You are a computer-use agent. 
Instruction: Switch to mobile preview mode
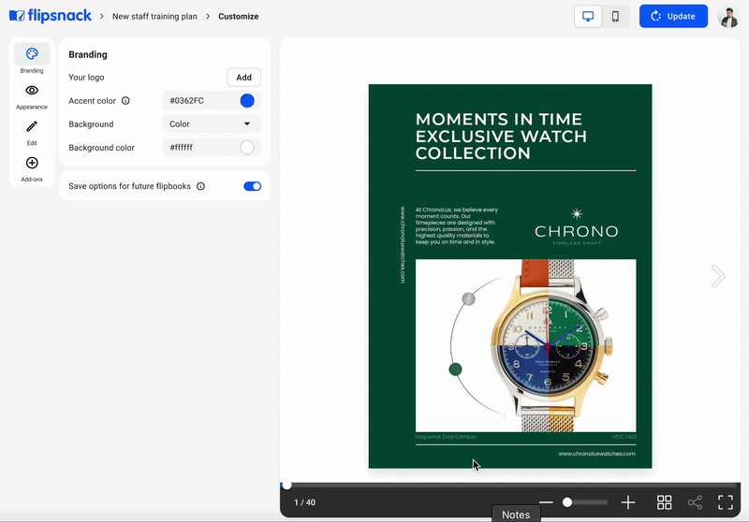click(x=615, y=16)
